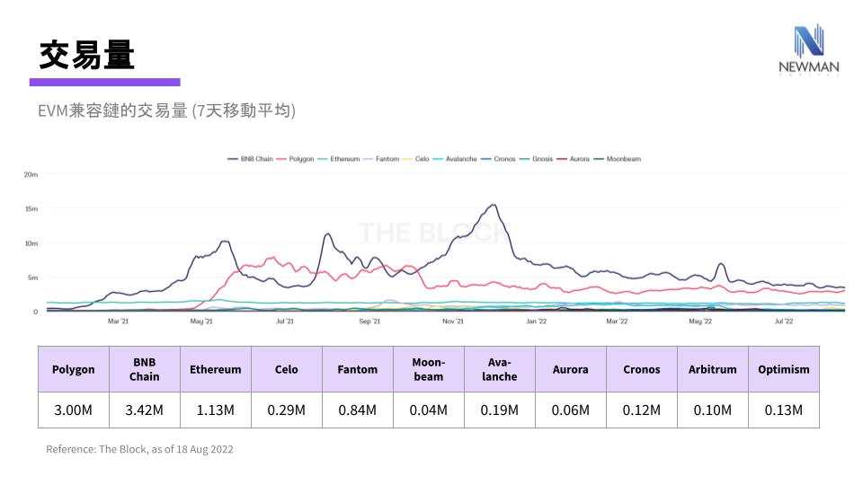Click the Ethereum table header cell
Image resolution: width=863 pixels, height=485 pixels.
216,369
